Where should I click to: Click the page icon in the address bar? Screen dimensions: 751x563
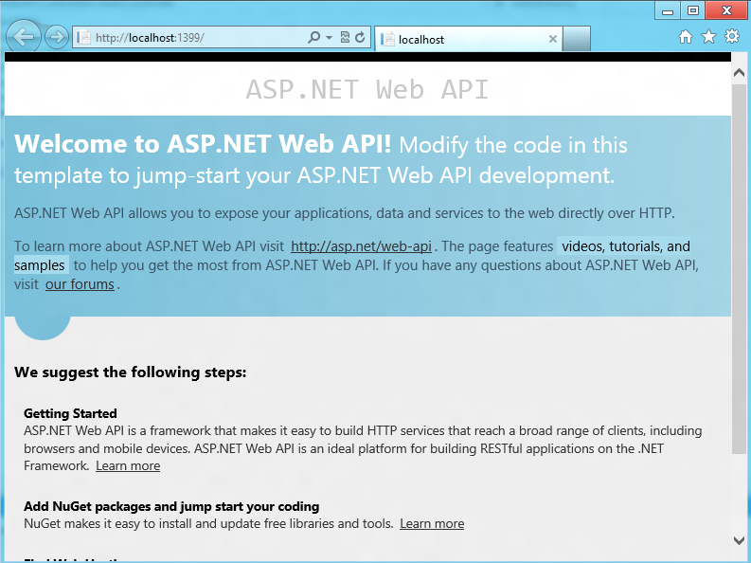84,38
